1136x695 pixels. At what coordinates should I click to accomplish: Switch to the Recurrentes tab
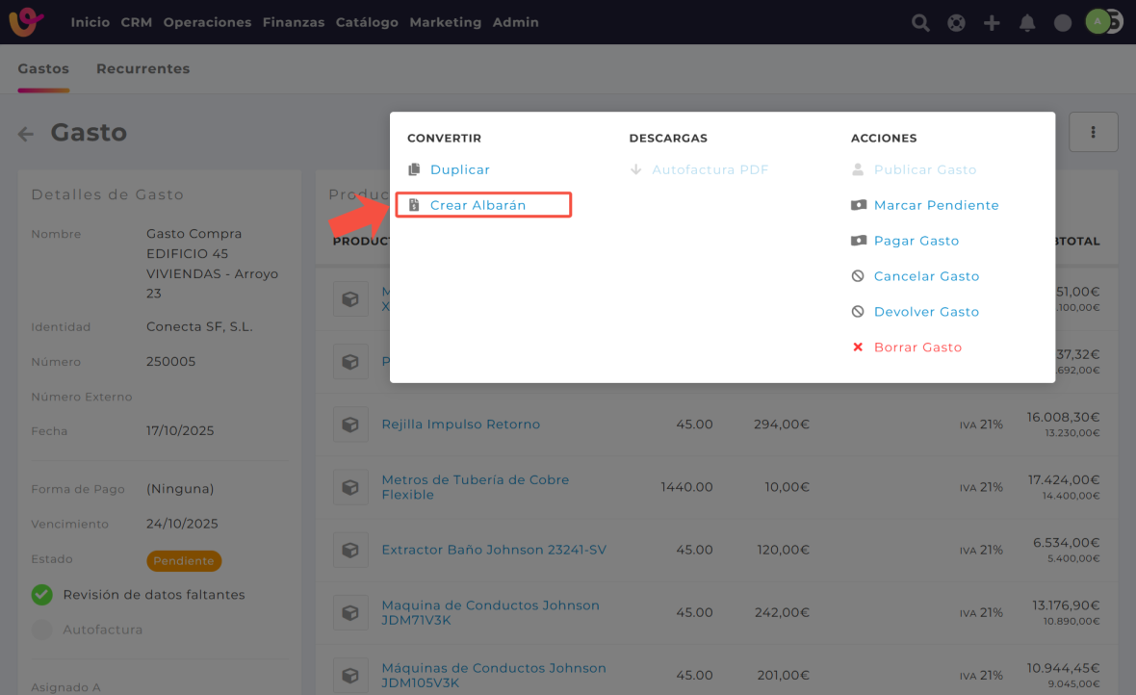142,68
